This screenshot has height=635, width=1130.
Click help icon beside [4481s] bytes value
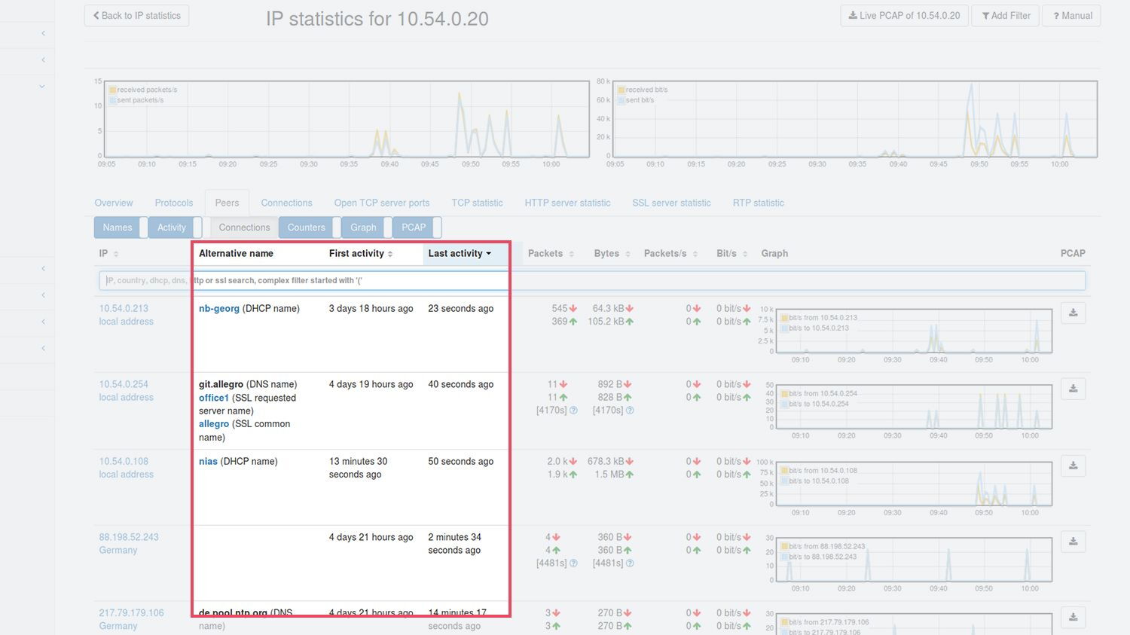630,563
